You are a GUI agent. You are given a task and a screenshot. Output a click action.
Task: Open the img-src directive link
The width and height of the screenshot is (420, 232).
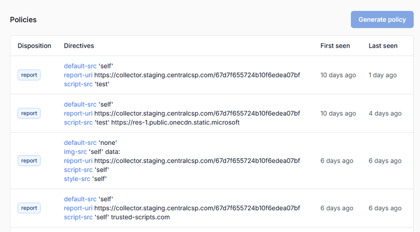pos(75,151)
